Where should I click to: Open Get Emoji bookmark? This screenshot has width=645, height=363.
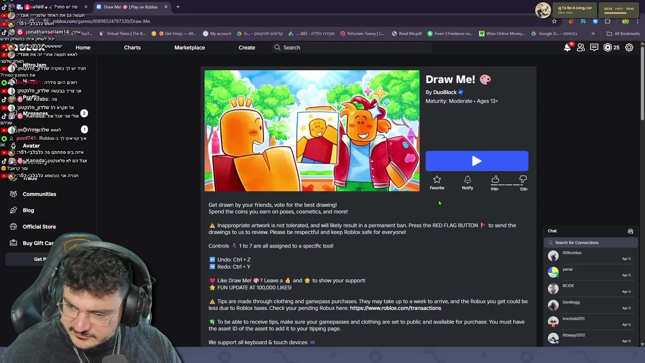[174, 34]
